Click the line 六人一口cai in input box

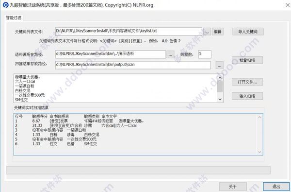[x=25, y=82]
